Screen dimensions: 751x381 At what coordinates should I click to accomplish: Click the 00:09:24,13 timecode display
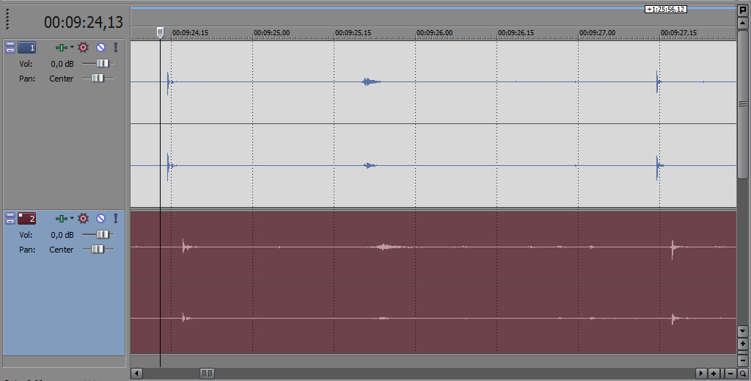pyautogui.click(x=84, y=22)
